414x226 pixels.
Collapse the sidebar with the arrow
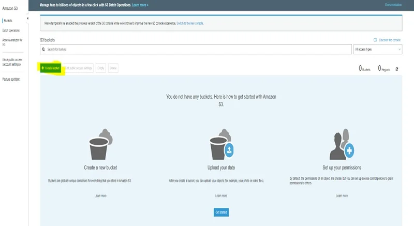pos(28,19)
